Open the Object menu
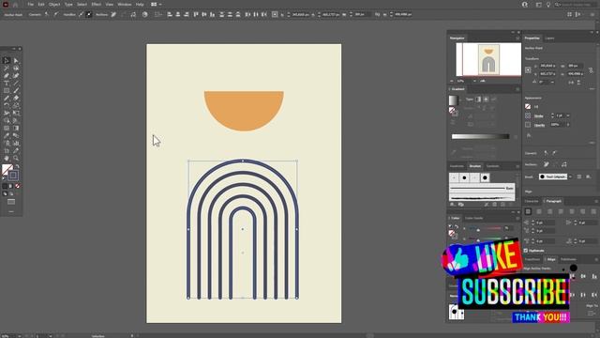600x338 pixels. (54, 4)
